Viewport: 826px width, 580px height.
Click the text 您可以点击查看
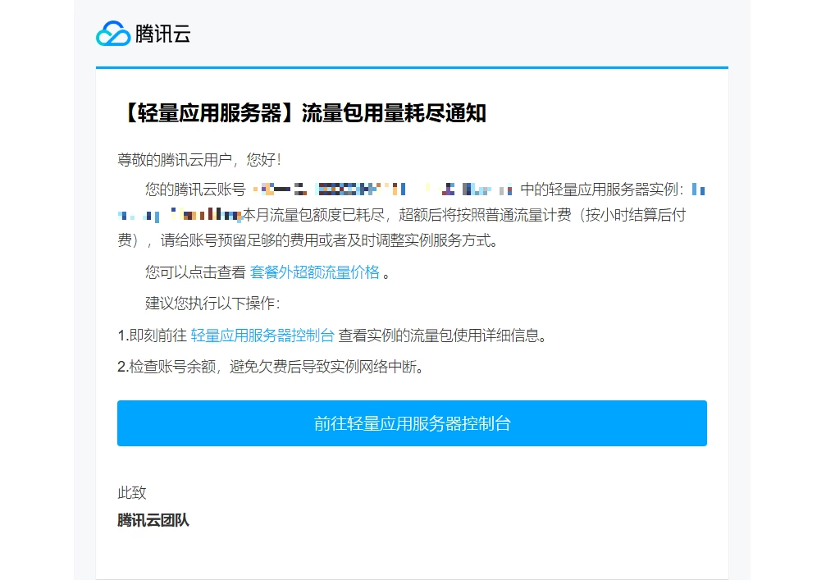(195, 272)
